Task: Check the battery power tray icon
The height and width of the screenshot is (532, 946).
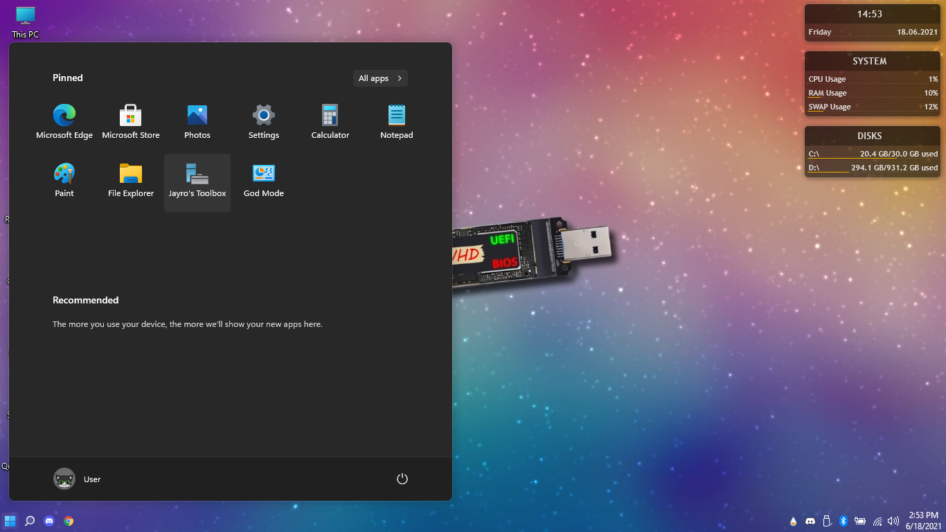Action: [x=861, y=521]
